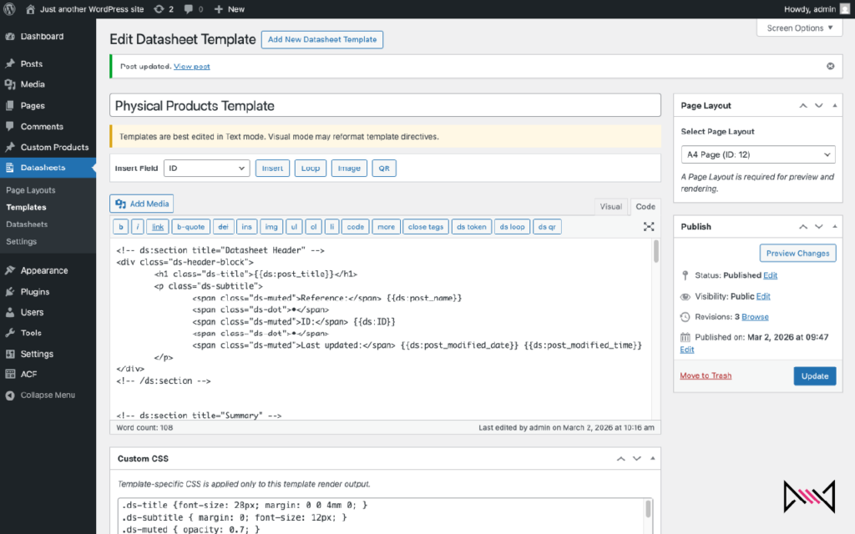The image size is (855, 534).
Task: Open Media library from the sidebar
Action: tap(33, 84)
